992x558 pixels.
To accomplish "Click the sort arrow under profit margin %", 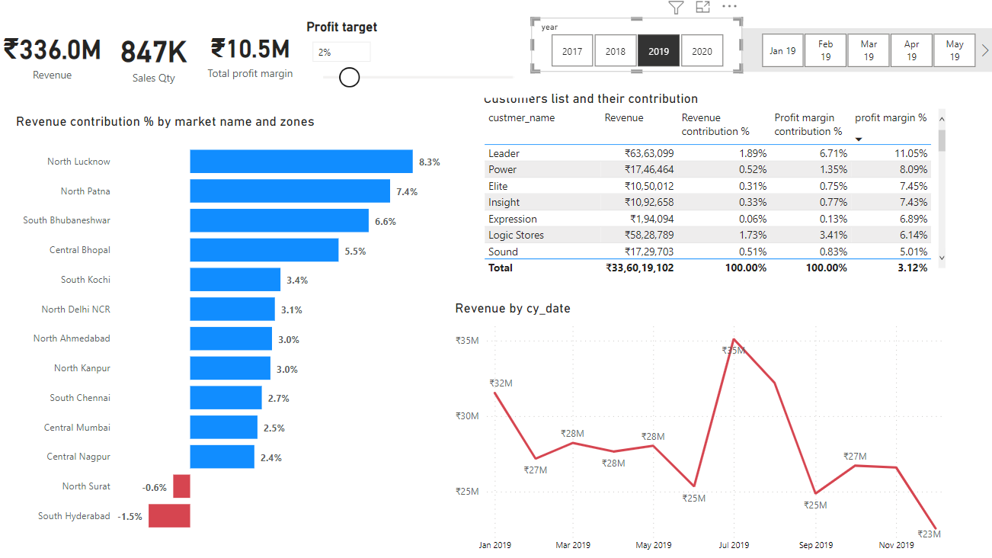I will tap(859, 139).
